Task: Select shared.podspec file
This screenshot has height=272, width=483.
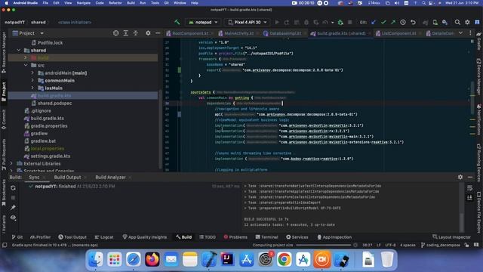Action: point(51,103)
